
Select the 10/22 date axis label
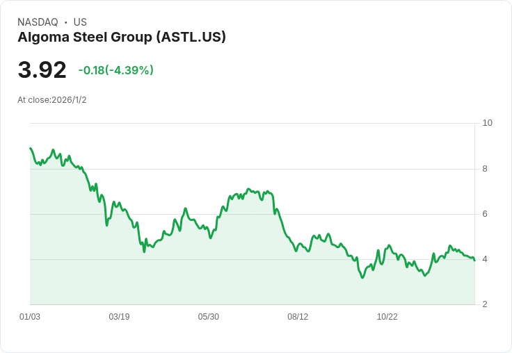pyautogui.click(x=387, y=317)
